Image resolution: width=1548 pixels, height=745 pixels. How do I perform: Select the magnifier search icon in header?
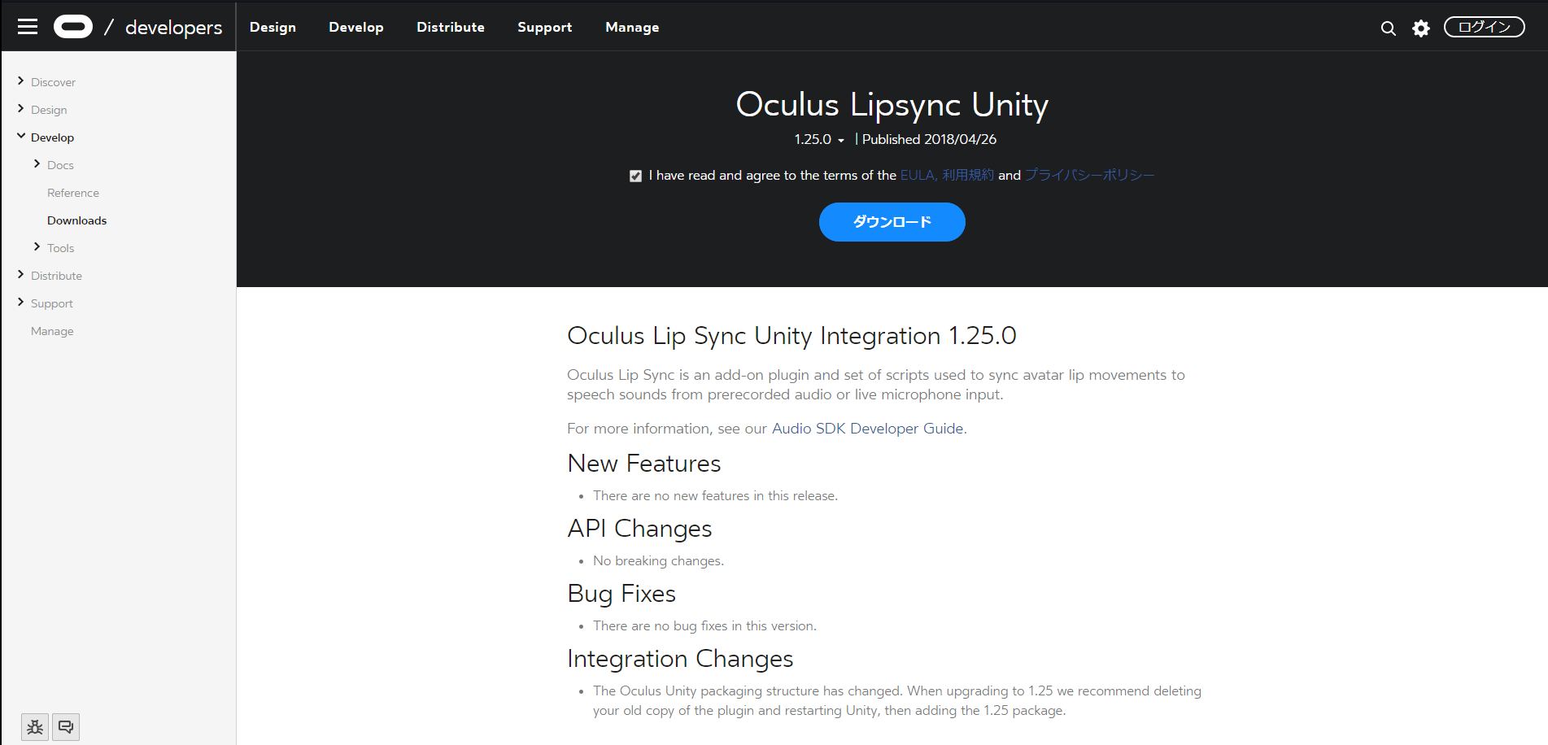[x=1387, y=28]
